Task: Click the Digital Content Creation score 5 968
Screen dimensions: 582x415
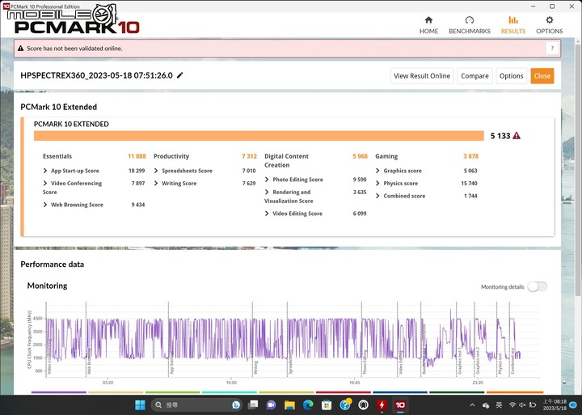Action: pos(360,156)
